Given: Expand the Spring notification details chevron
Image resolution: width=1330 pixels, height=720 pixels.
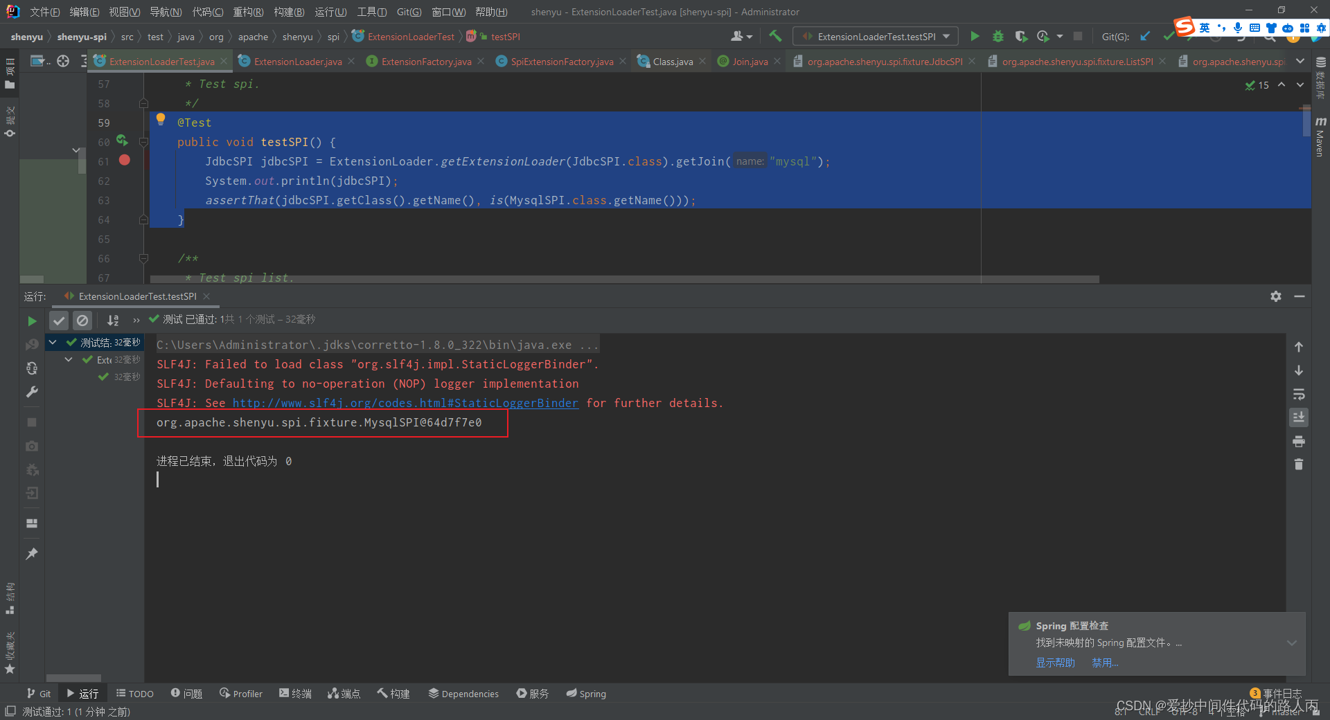Looking at the screenshot, I should click(x=1292, y=643).
